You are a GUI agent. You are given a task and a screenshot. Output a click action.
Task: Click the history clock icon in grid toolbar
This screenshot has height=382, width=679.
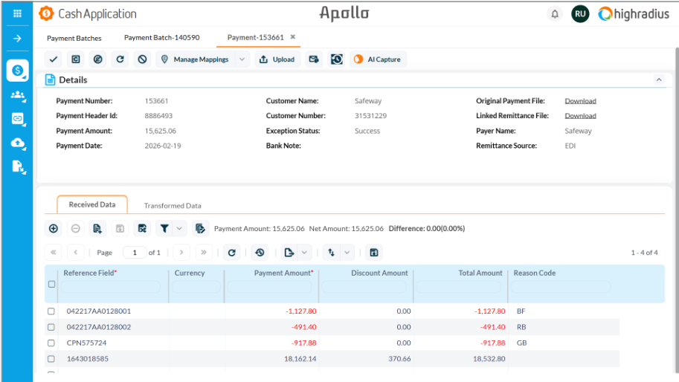pyautogui.click(x=260, y=253)
